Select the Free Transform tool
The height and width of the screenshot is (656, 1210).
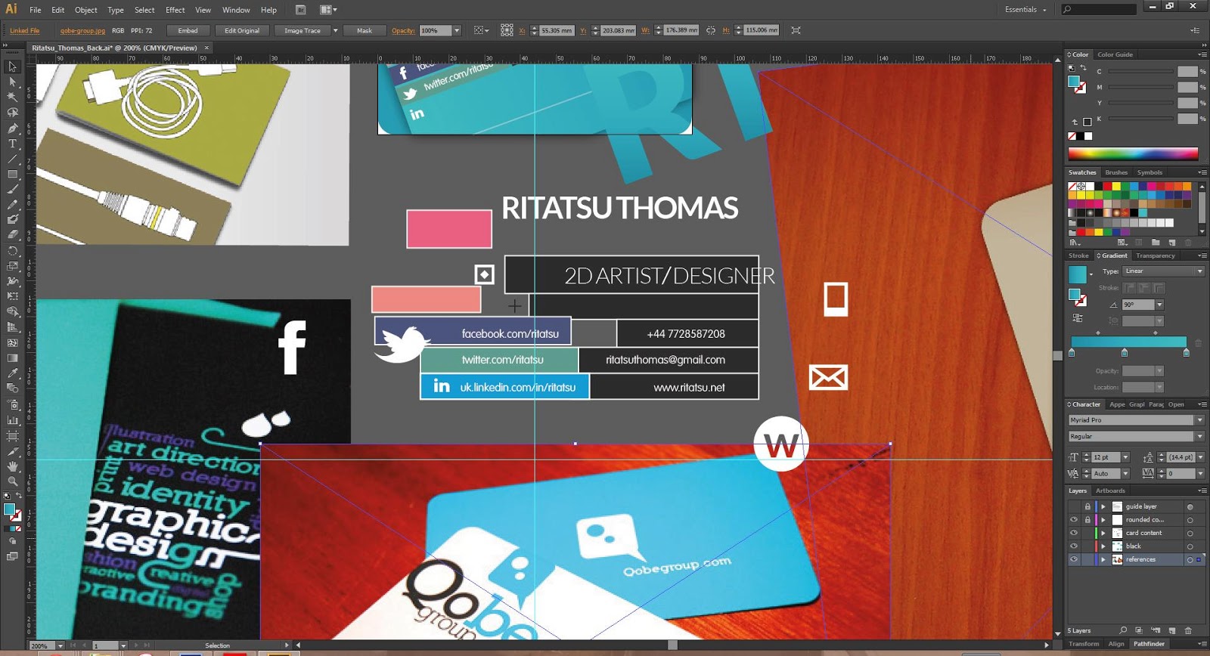(x=12, y=296)
